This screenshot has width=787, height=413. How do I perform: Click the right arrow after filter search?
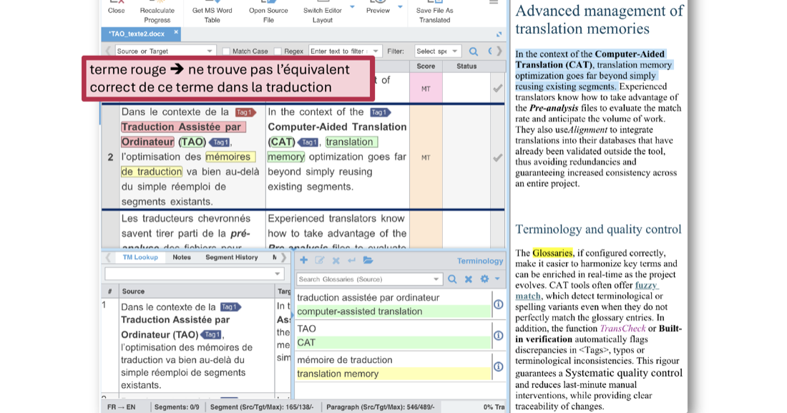[x=499, y=52]
